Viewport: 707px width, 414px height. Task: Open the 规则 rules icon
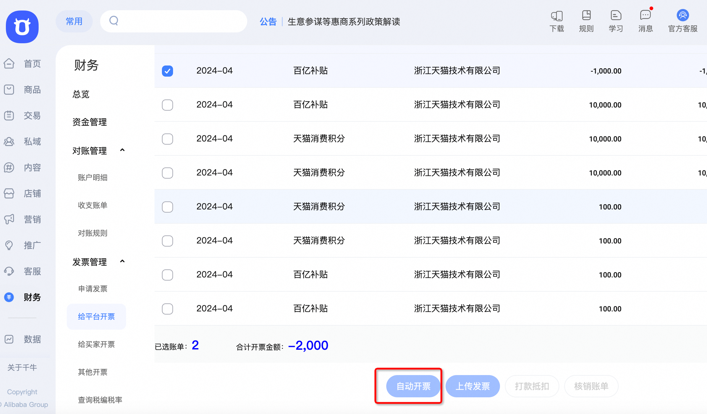[x=586, y=15]
